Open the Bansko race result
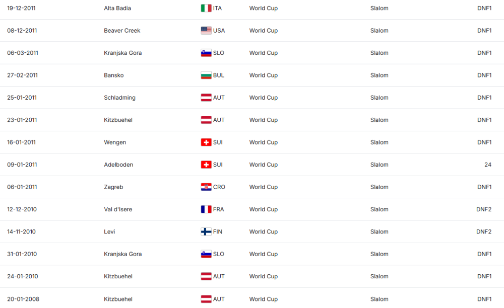Screen dimensions: 504x308 (114, 75)
